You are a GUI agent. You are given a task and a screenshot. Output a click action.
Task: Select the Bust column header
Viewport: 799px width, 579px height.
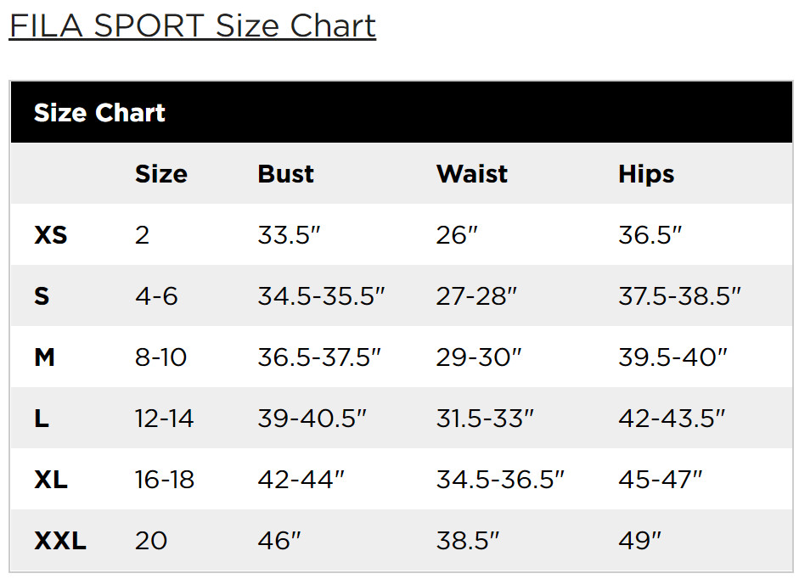[285, 174]
